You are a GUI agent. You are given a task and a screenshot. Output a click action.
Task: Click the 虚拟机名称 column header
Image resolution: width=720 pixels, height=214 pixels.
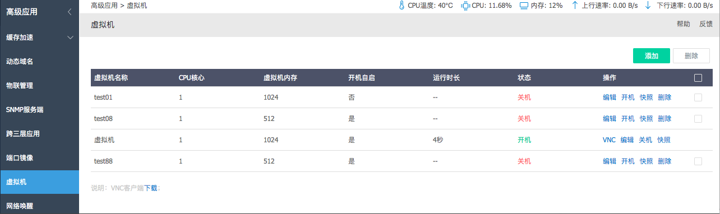pyautogui.click(x=111, y=78)
